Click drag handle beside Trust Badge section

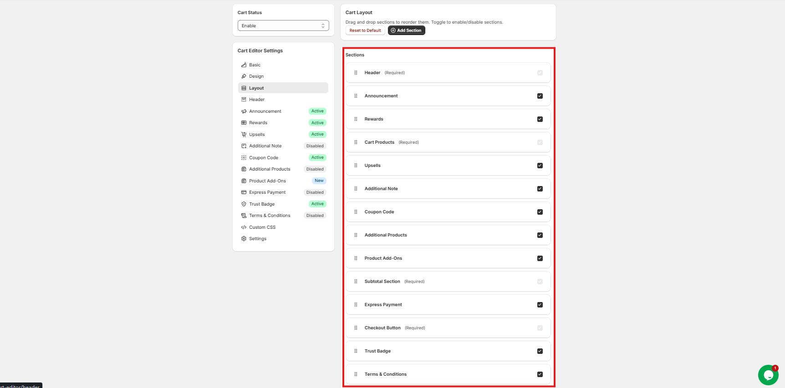(x=356, y=351)
